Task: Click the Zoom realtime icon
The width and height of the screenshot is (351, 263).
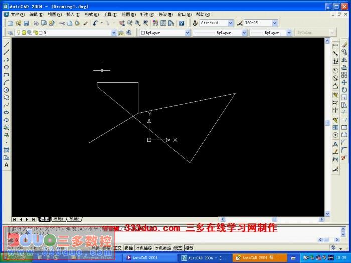Action: coord(130,23)
